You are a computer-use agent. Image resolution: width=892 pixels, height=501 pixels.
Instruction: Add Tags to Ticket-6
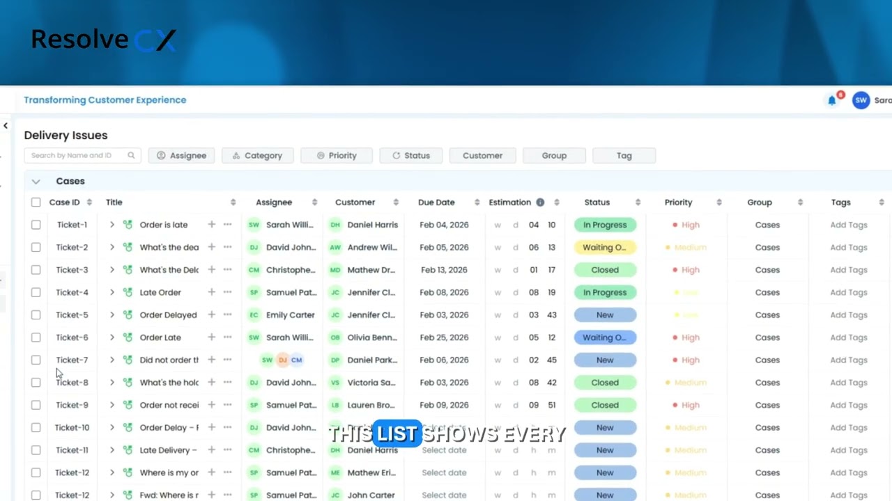click(x=848, y=337)
